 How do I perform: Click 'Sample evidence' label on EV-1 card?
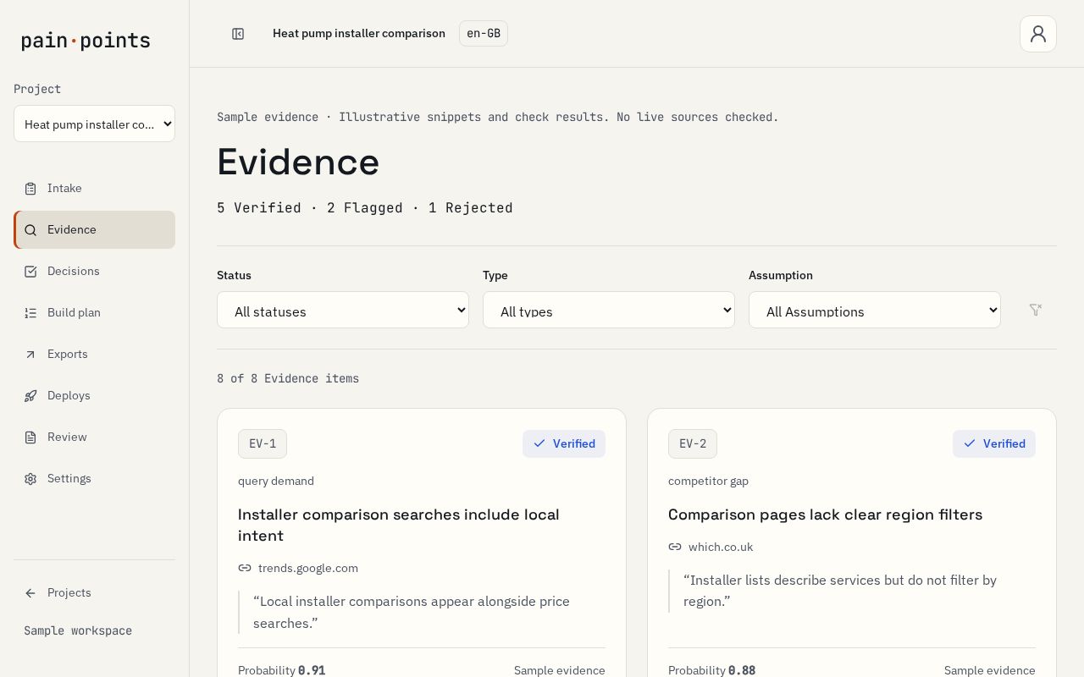[560, 670]
